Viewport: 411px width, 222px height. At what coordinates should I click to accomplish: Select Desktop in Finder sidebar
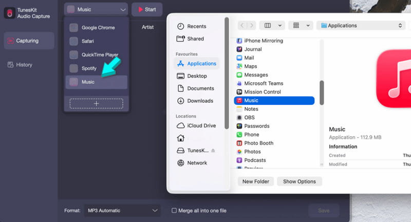pos(197,76)
